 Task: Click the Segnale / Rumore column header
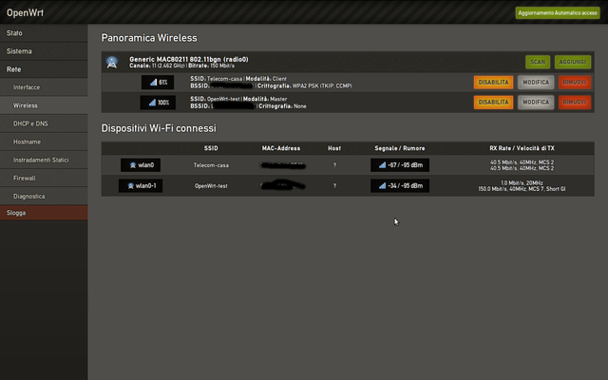(400, 148)
